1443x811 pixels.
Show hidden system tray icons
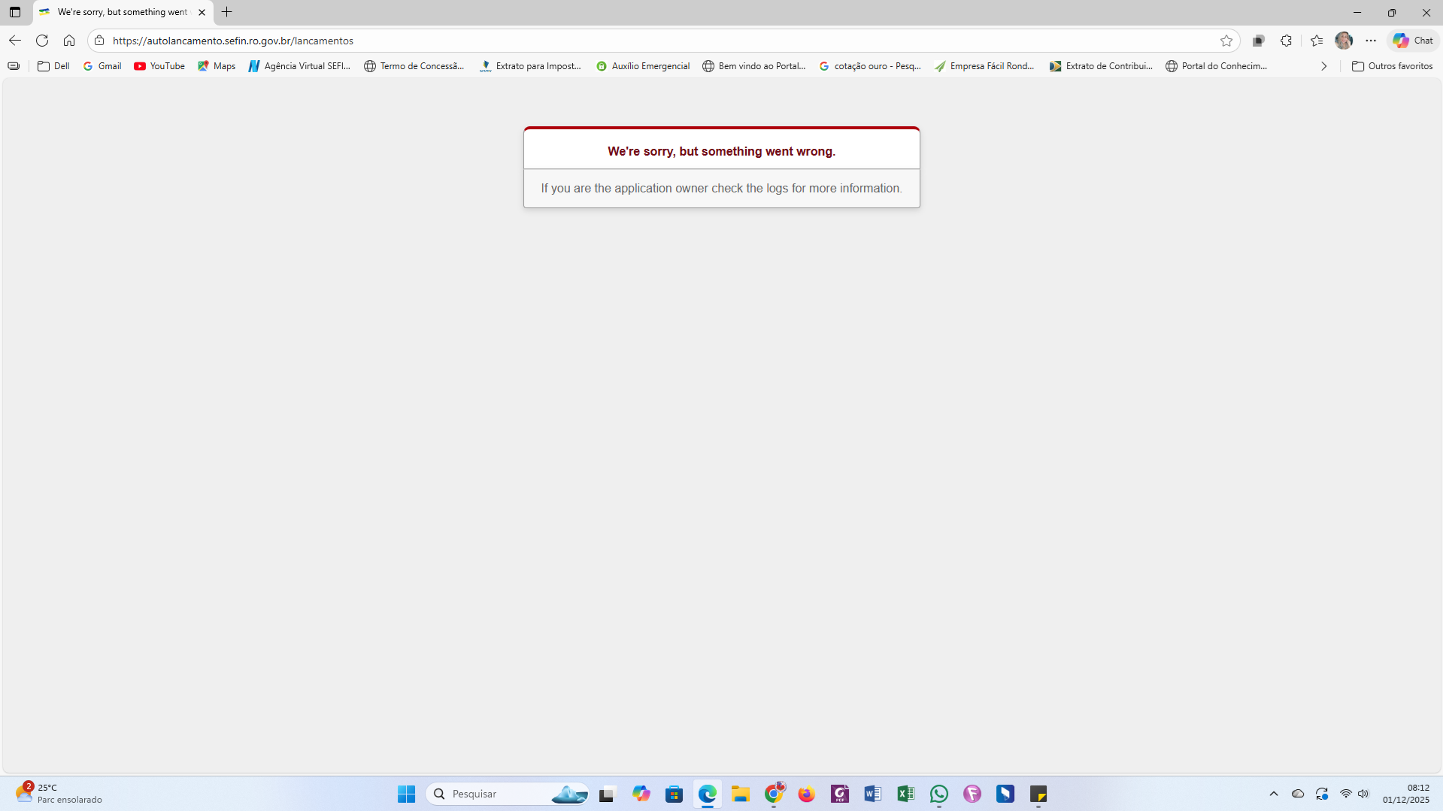1274,794
